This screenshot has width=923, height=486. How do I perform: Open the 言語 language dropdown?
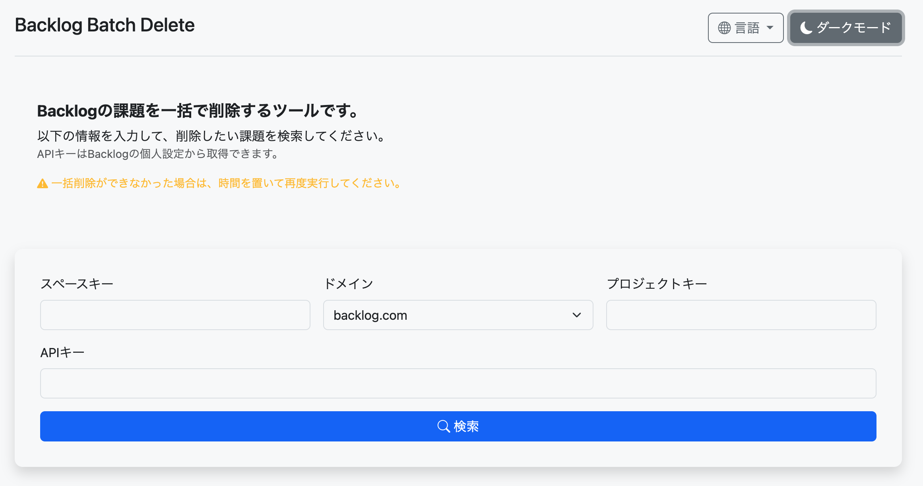(x=745, y=28)
